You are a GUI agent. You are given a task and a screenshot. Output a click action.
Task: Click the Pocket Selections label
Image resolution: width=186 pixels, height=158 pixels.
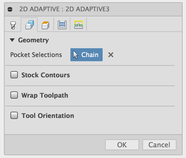[36, 55]
